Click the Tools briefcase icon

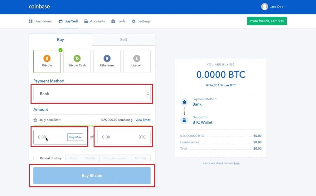113,21
